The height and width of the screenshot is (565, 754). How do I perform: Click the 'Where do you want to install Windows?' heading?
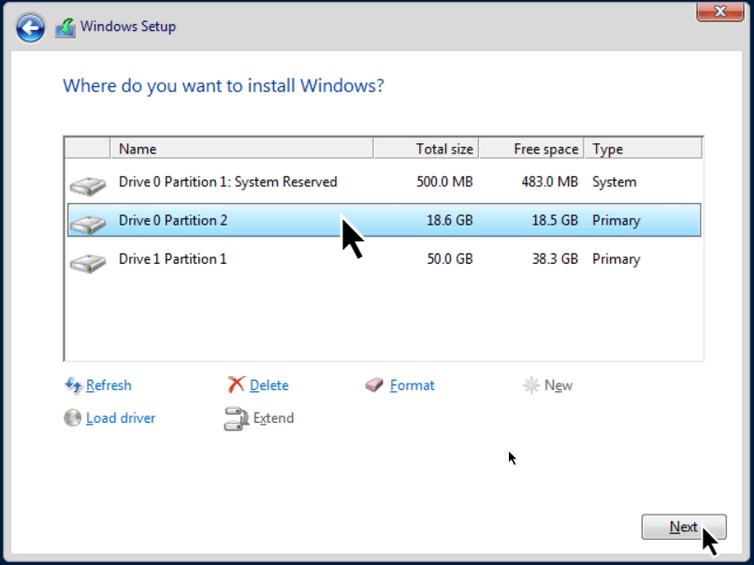224,86
